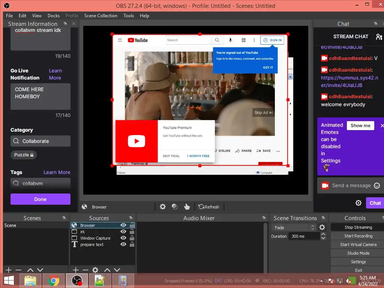This screenshot has height=288, width=384.
Task: Remove selected scene with minus icon
Action: pyautogui.click(x=18, y=270)
